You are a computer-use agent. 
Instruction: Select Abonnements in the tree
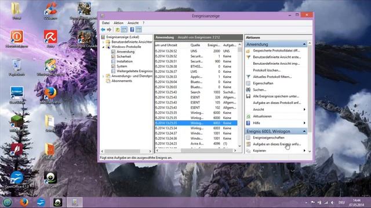[122, 81]
